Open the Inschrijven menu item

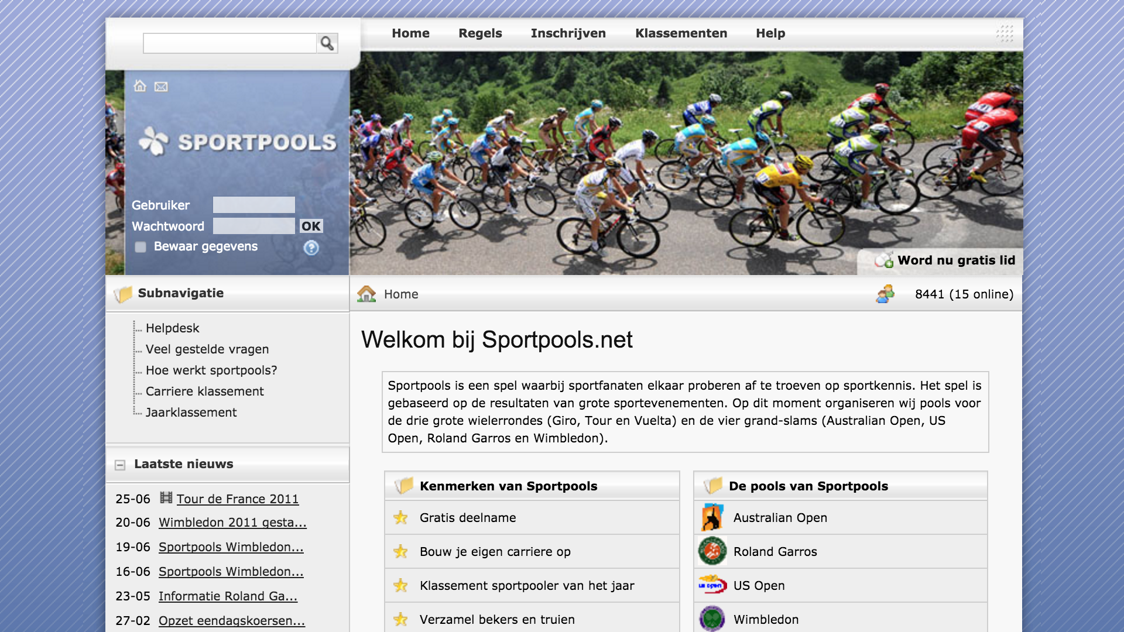point(568,33)
